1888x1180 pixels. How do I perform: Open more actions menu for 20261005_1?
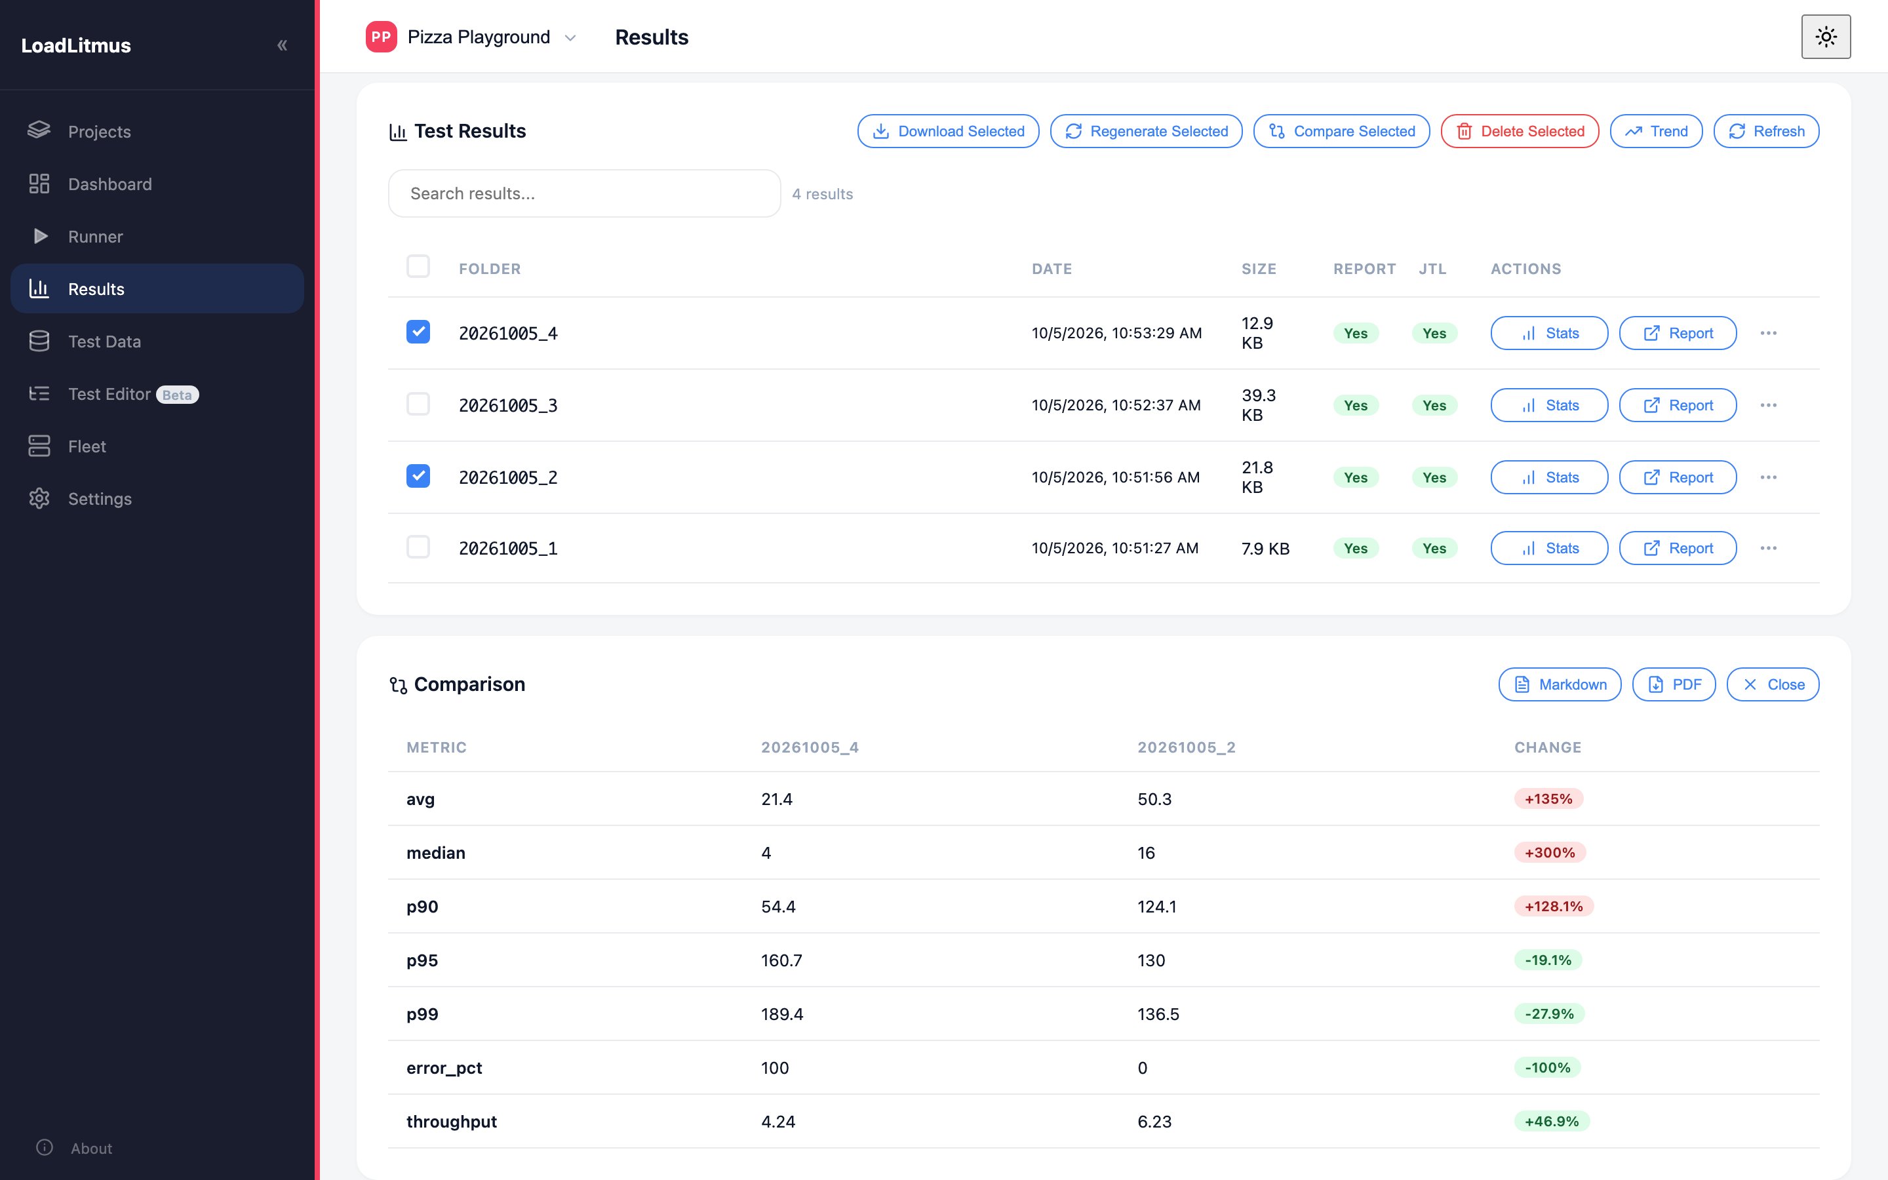[1768, 548]
